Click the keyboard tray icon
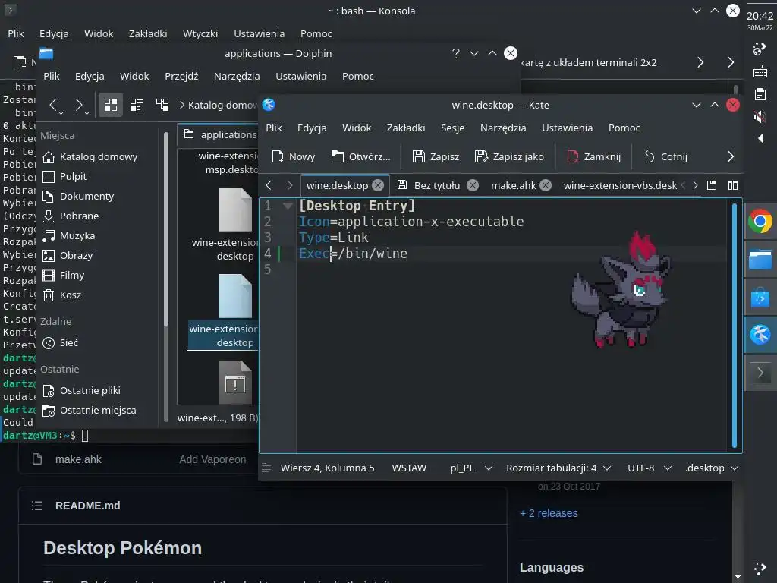 (x=760, y=73)
